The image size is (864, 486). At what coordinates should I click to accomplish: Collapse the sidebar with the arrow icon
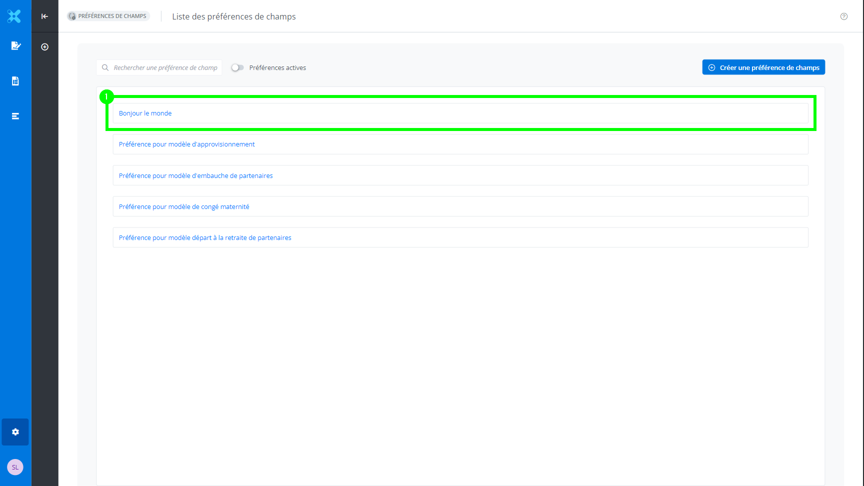(44, 16)
